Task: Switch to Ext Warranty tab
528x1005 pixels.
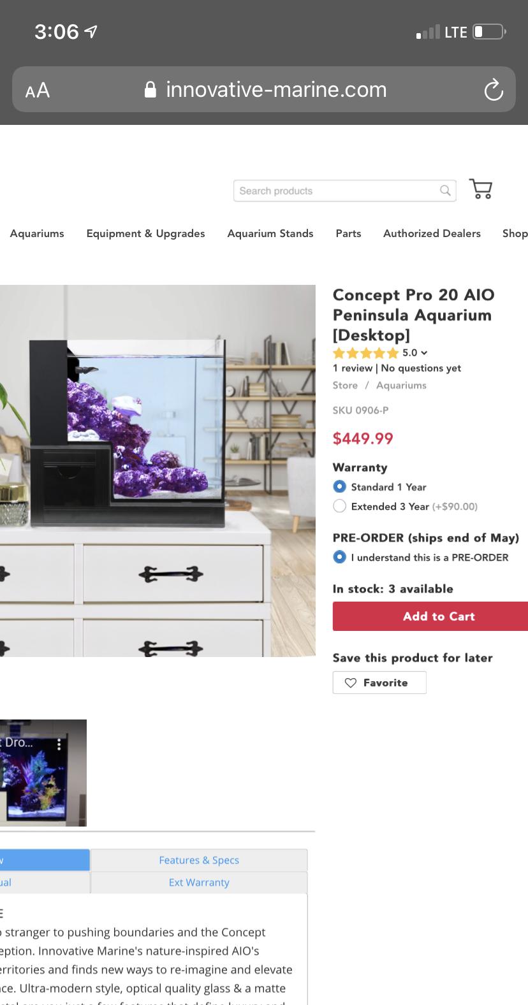Action: point(199,882)
